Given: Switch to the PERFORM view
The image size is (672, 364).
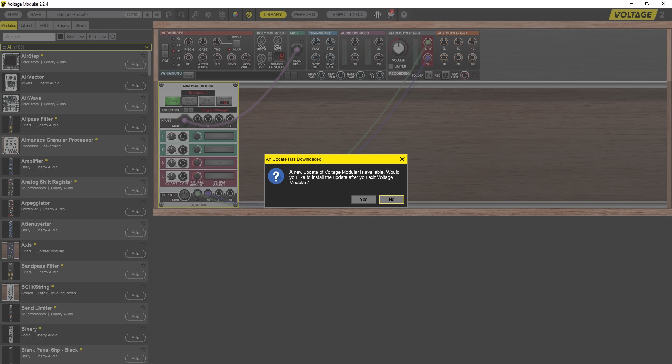Looking at the screenshot, I should click(x=304, y=15).
